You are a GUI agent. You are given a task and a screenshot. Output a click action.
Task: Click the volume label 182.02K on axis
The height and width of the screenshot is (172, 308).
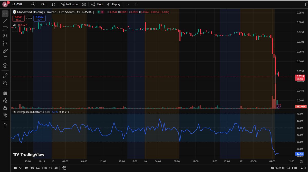click(x=300, y=106)
